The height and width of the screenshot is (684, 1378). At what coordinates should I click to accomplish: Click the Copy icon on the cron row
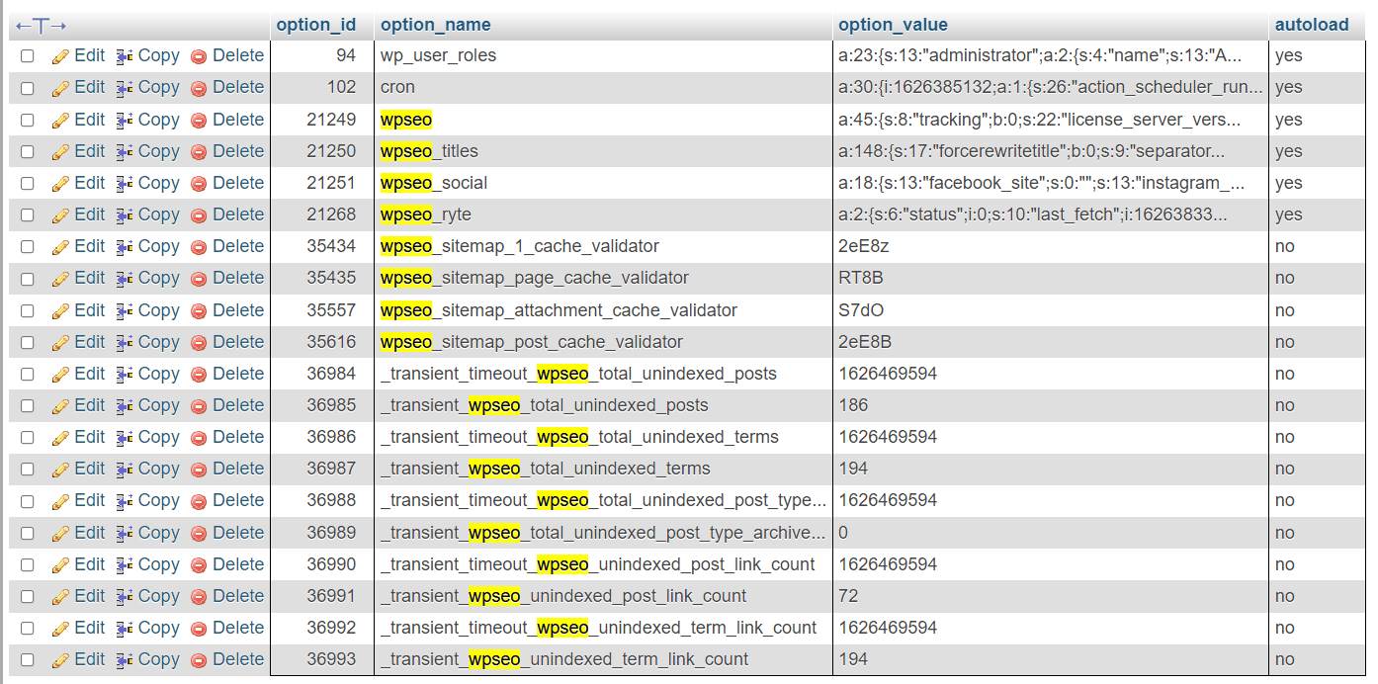point(123,87)
